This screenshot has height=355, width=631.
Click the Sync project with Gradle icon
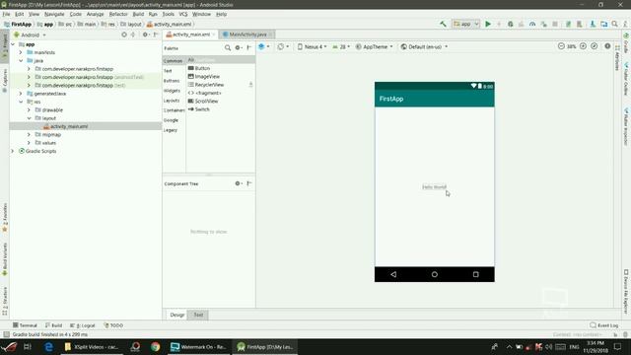(568, 24)
